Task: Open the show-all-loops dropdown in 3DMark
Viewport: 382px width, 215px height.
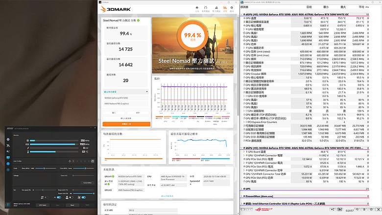Action: point(126,92)
